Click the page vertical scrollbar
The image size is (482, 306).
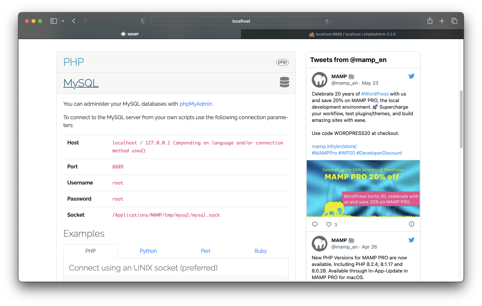click(461, 119)
